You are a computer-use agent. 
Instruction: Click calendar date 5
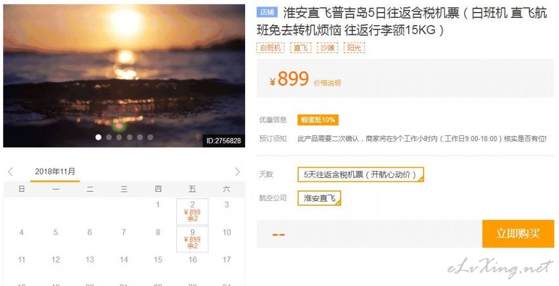point(56,233)
